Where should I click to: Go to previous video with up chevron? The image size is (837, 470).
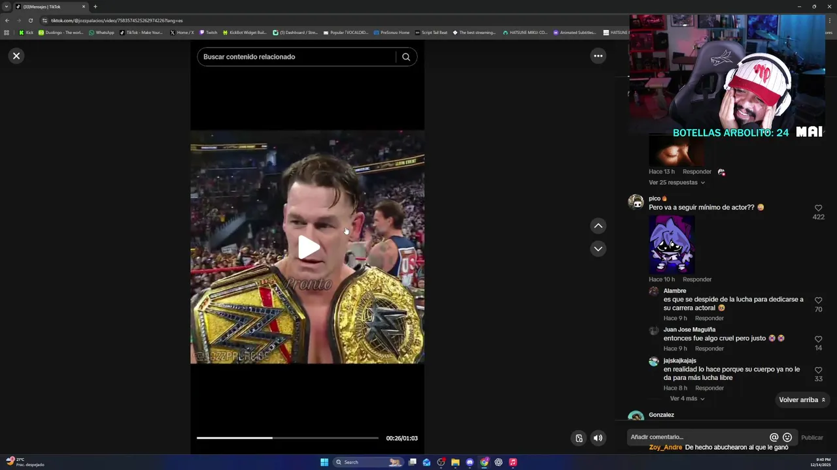[x=598, y=226]
